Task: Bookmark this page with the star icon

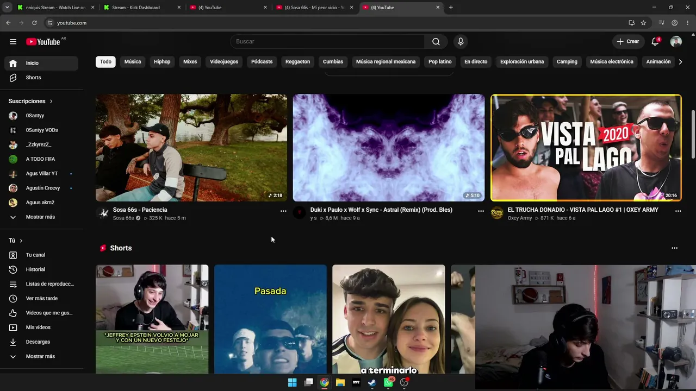Action: 643,23
